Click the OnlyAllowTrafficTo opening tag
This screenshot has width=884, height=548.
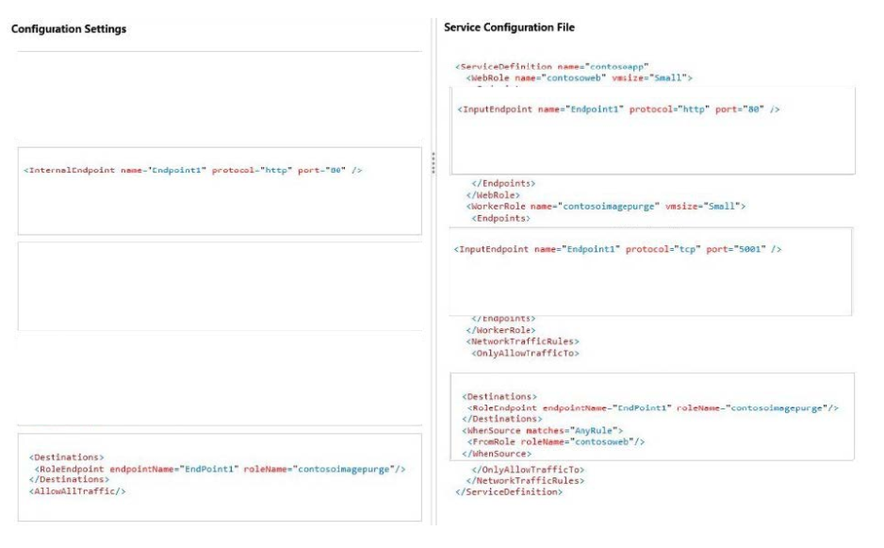525,354
